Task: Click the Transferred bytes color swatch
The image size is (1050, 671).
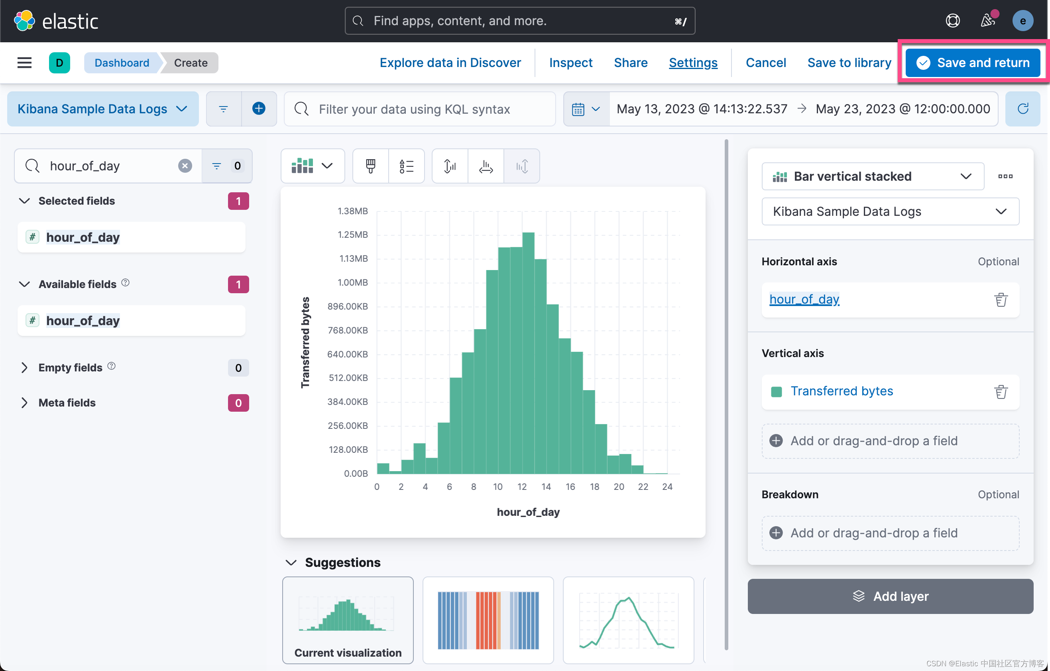Action: (x=776, y=391)
